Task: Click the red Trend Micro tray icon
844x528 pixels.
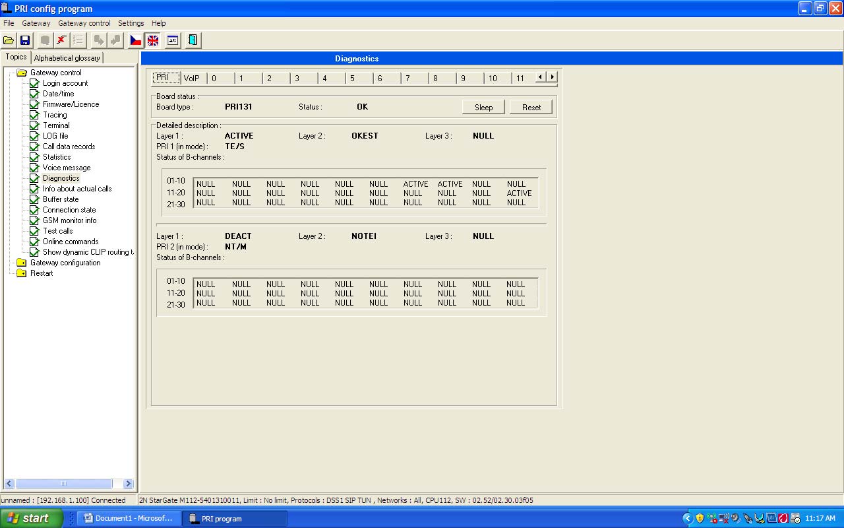Action: [783, 519]
